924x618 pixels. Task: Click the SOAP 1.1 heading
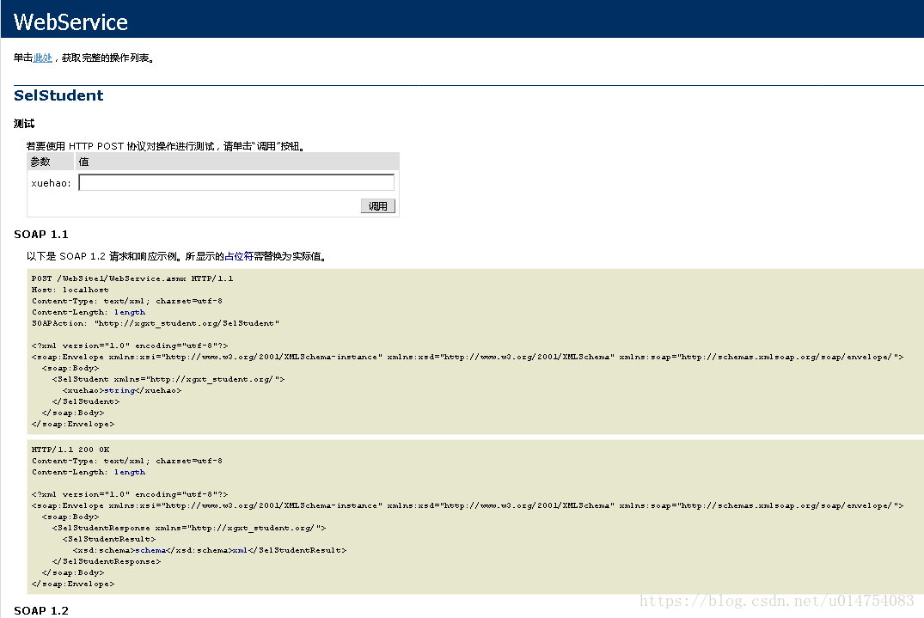41,235
